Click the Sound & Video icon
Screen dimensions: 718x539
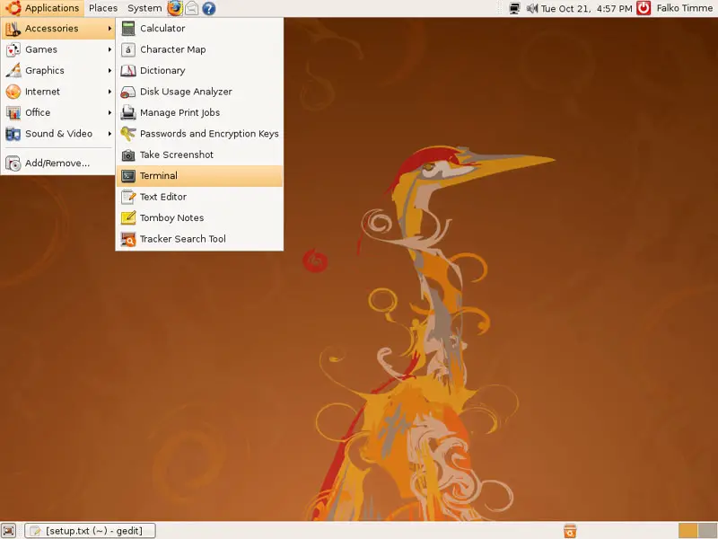13,134
